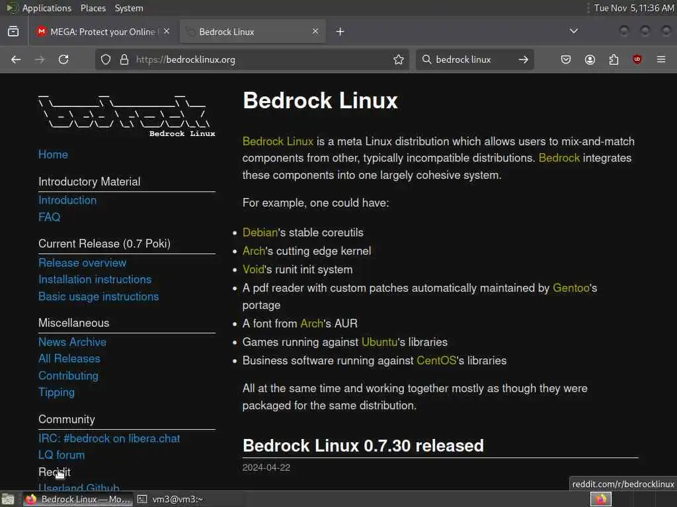Run search with the search bar arrow

pos(524,59)
